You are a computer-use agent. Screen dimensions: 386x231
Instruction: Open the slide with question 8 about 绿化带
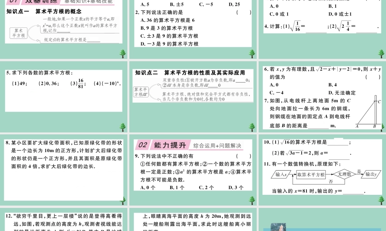tap(64, 170)
